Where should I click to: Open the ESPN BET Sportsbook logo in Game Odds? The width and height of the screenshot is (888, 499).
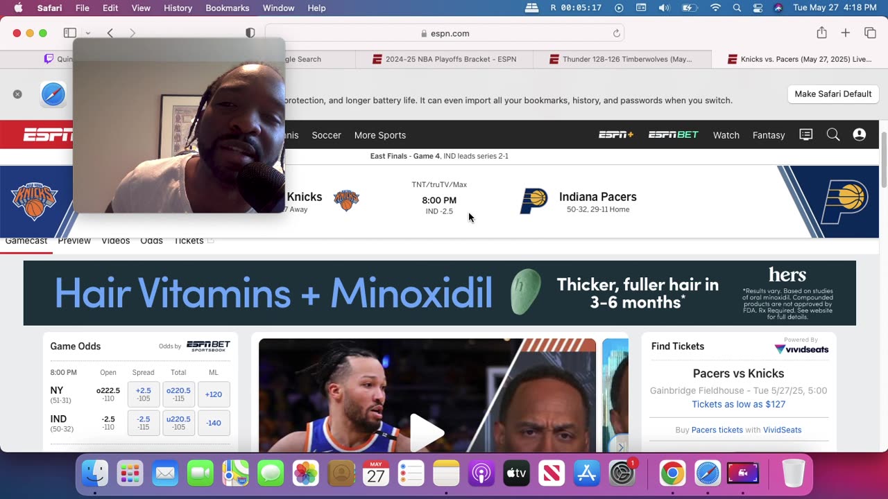[x=208, y=346]
